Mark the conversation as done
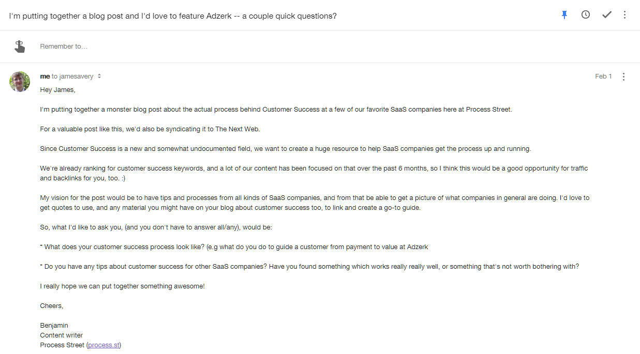 click(607, 15)
